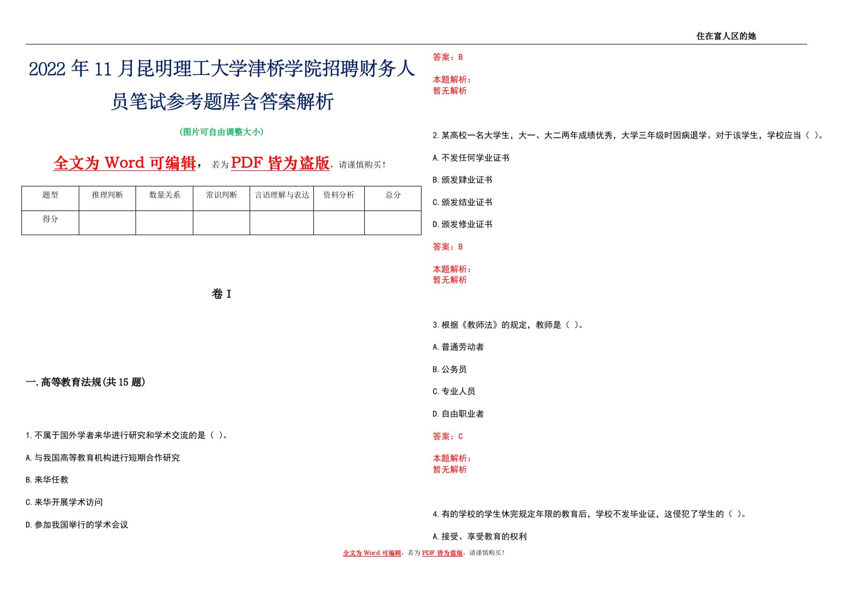Click question 3 about 《教师法》
The image size is (850, 601).
point(508,325)
